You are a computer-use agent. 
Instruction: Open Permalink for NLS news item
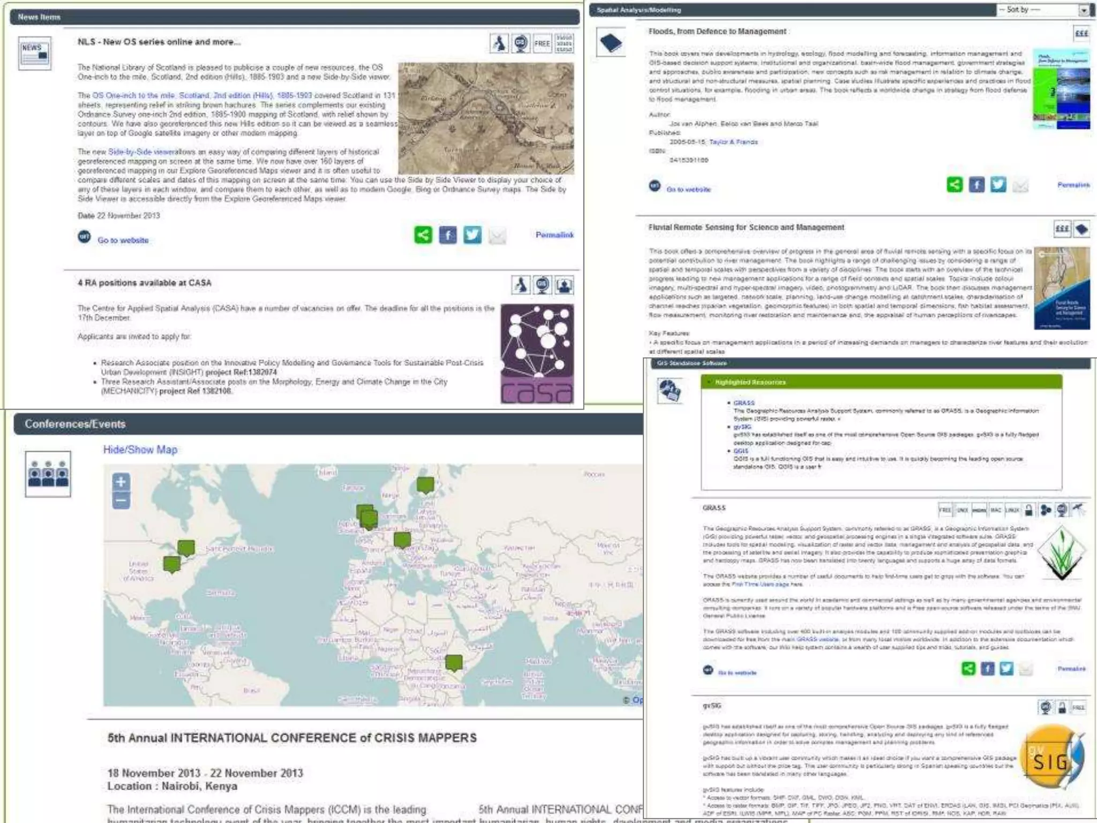(554, 235)
